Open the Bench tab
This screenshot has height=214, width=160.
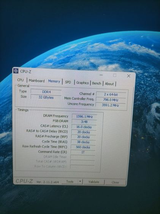97,83
